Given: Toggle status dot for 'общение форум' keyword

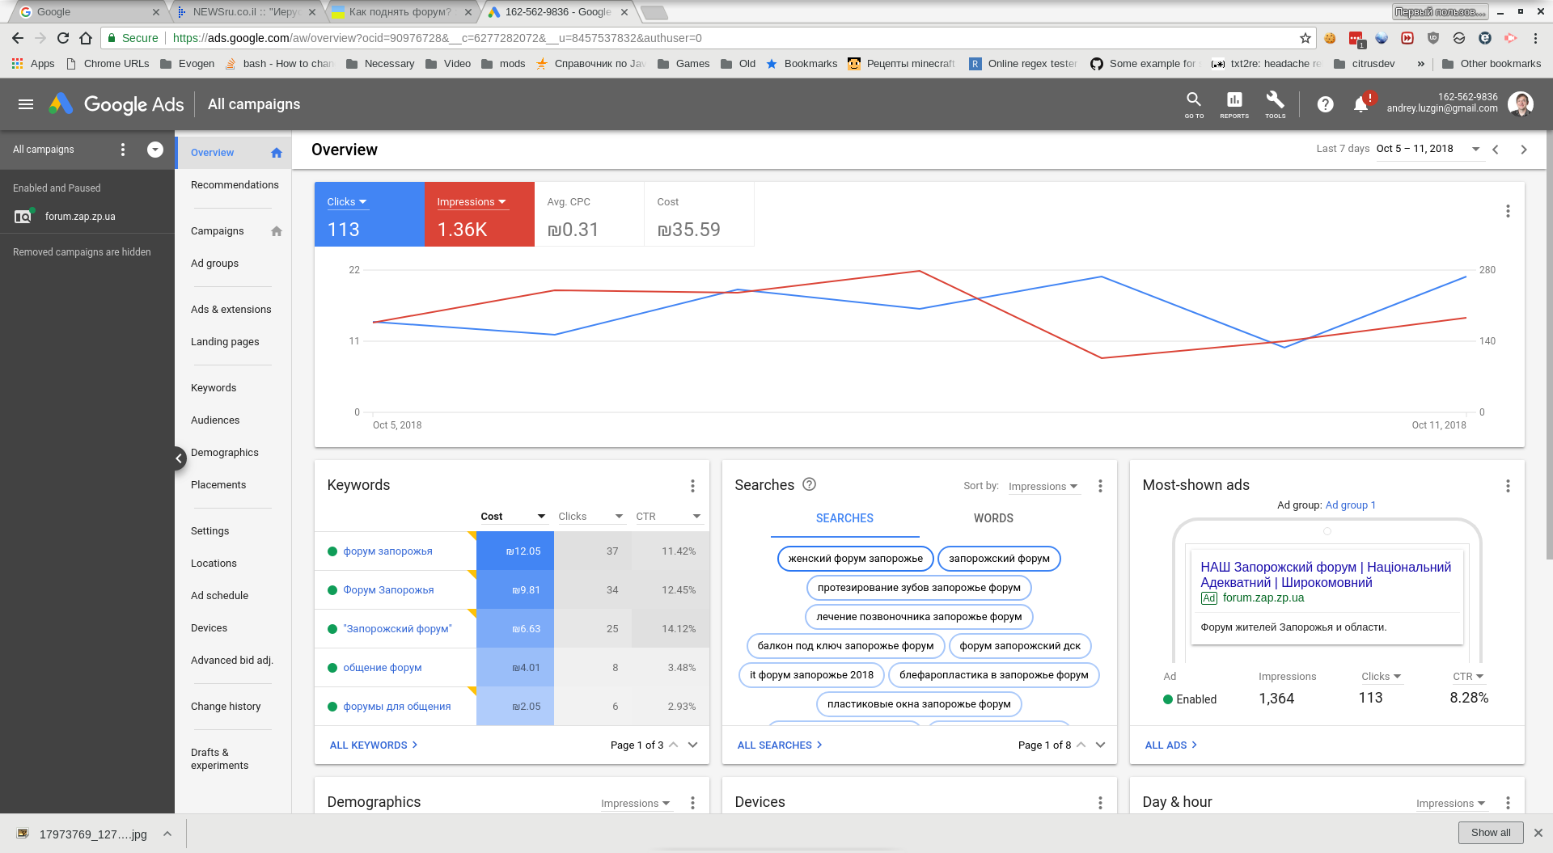Looking at the screenshot, I should click(332, 668).
